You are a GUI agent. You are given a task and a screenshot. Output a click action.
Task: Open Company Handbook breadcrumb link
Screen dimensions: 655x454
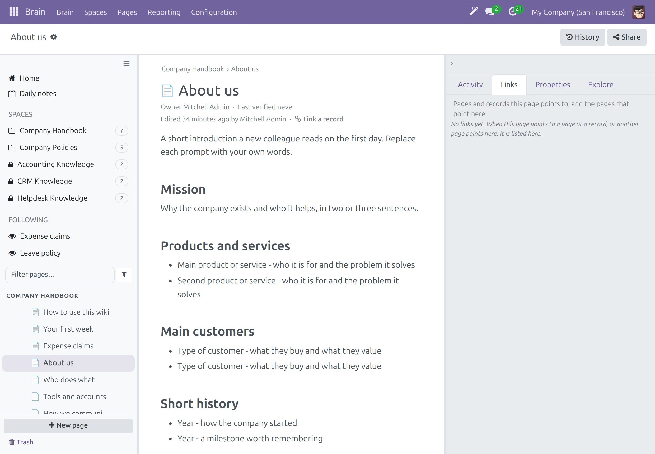193,69
